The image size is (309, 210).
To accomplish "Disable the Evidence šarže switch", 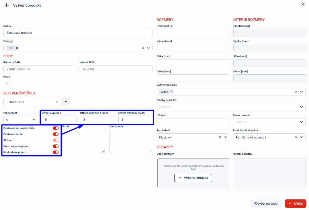I will [56, 134].
